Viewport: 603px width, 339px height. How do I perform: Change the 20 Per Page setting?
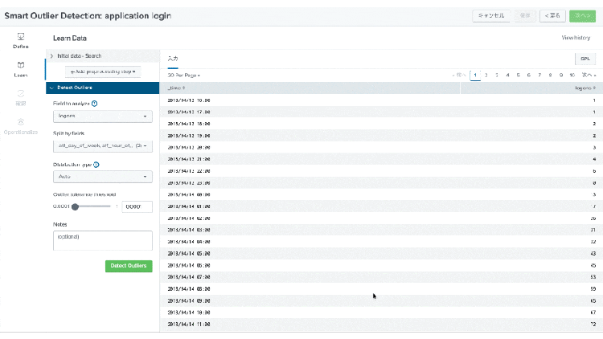[x=184, y=76]
